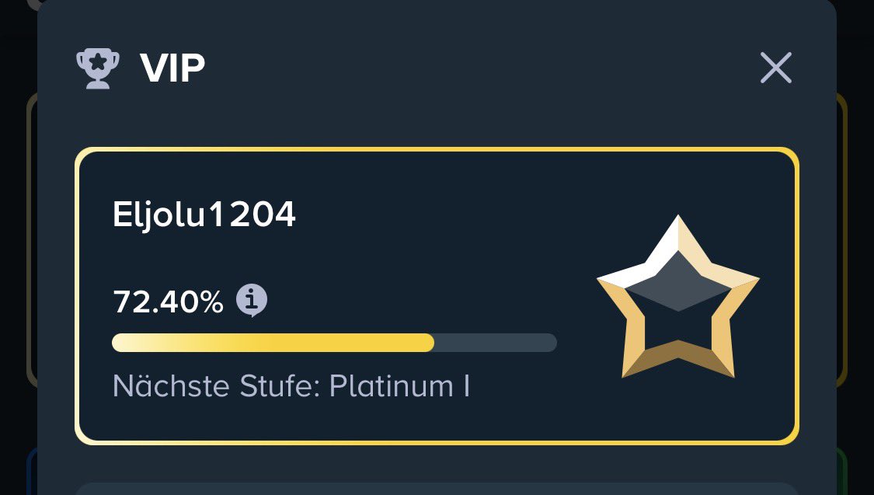Select the VIP heading text

click(x=172, y=68)
